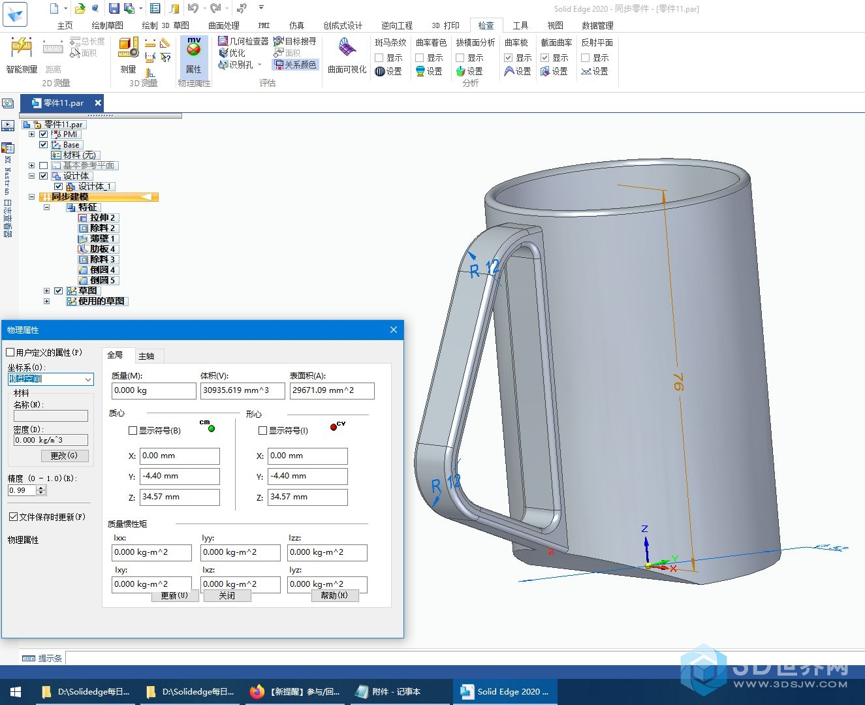
Task: Open Draft Face Analysis settings (拔模面分析 设置)
Action: [469, 71]
